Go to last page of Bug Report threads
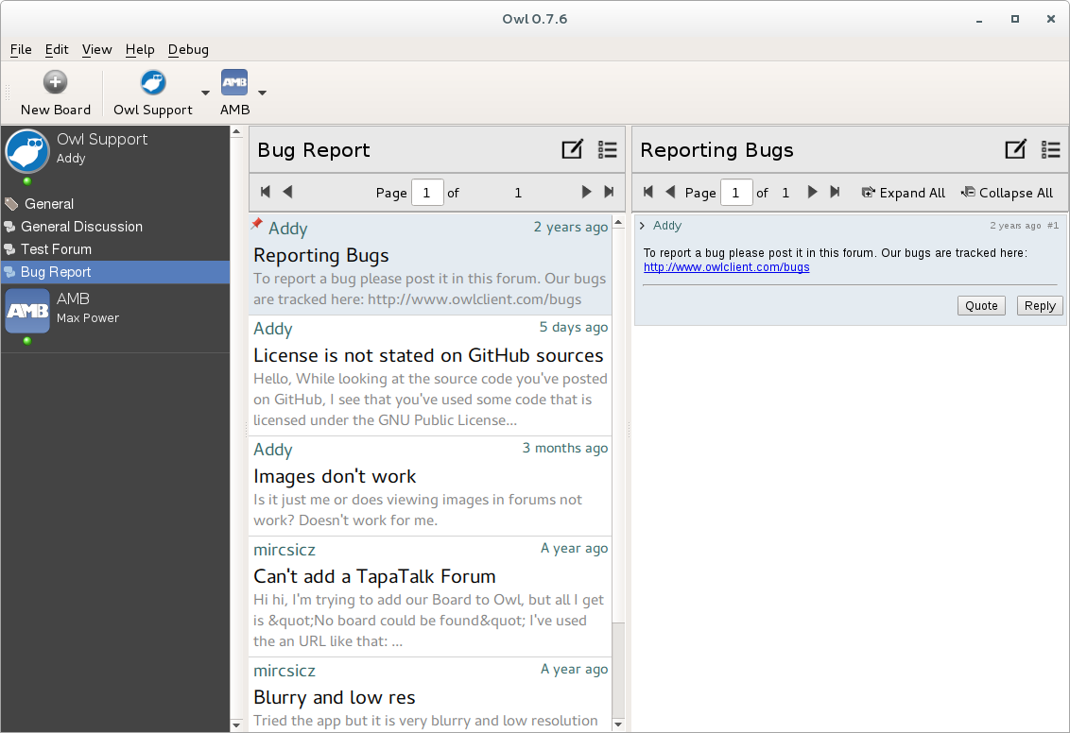Image resolution: width=1070 pixels, height=733 pixels. tap(609, 193)
